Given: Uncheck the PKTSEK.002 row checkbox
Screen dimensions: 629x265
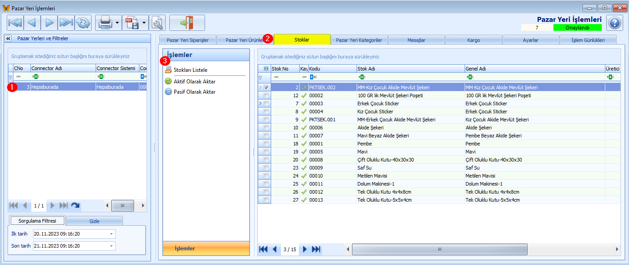Looking at the screenshot, I should [266, 87].
